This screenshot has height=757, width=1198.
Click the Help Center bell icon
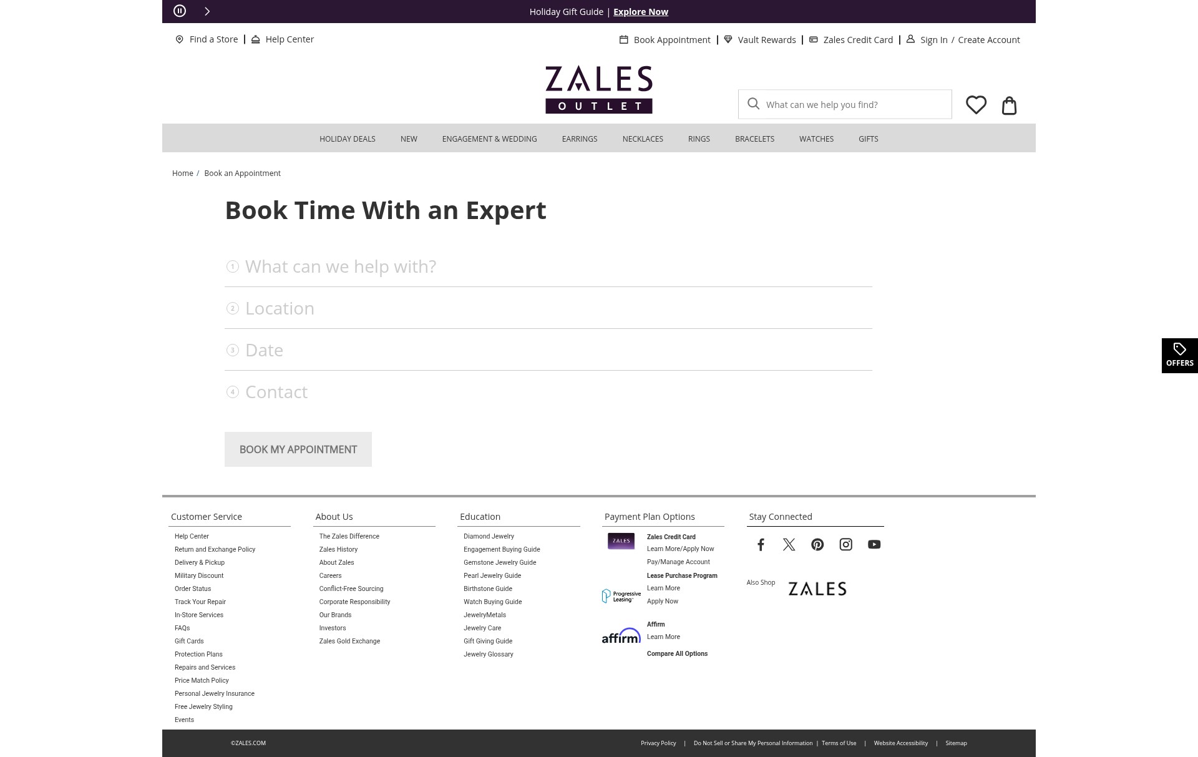pyautogui.click(x=256, y=39)
